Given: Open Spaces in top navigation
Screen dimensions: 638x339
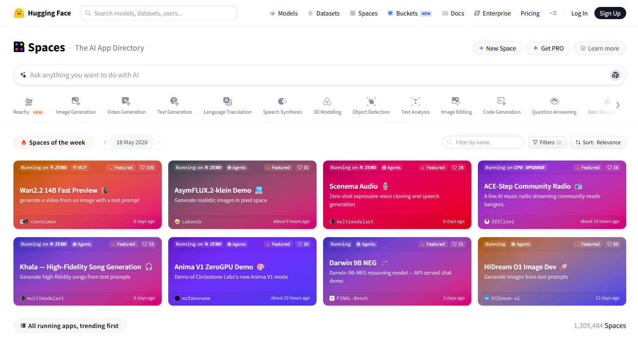Looking at the screenshot, I should pyautogui.click(x=364, y=13).
